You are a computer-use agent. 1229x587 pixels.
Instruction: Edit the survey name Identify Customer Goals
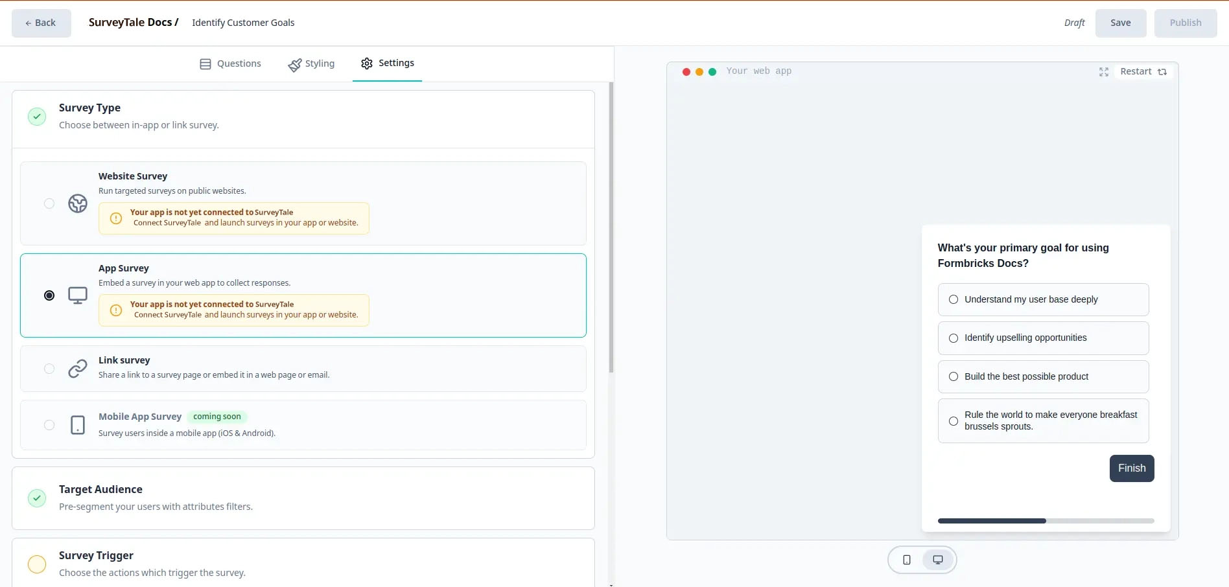tap(243, 23)
